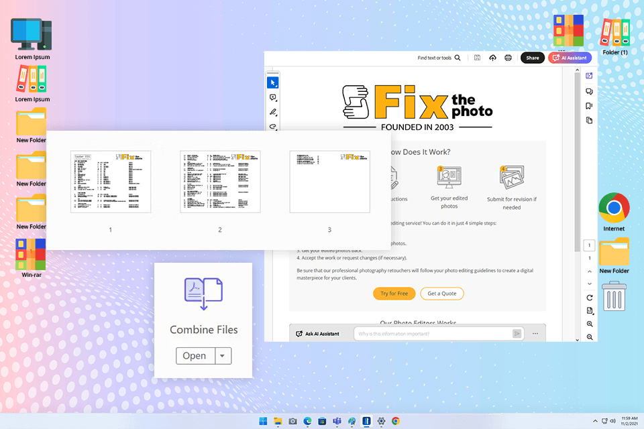Send the AI Assistant question
This screenshot has width=644, height=429.
[517, 334]
